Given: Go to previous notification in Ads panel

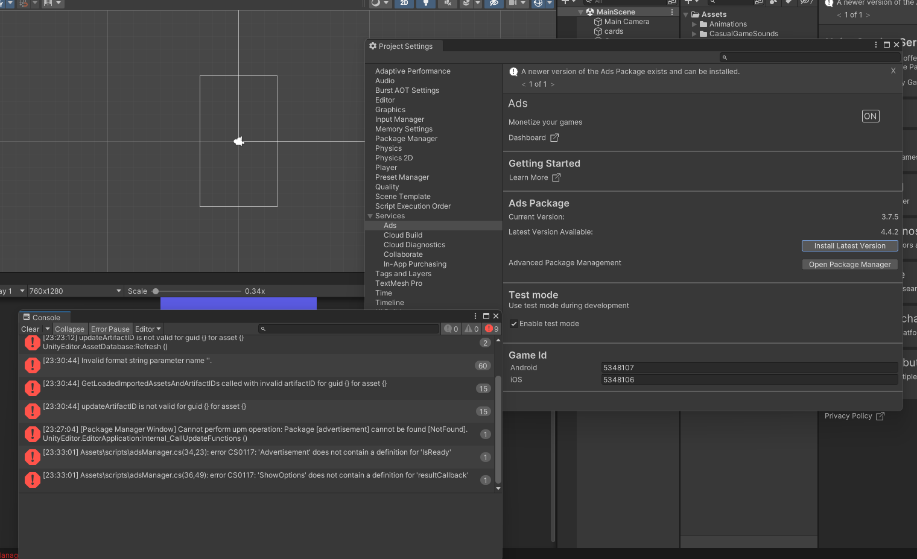Looking at the screenshot, I should point(524,84).
